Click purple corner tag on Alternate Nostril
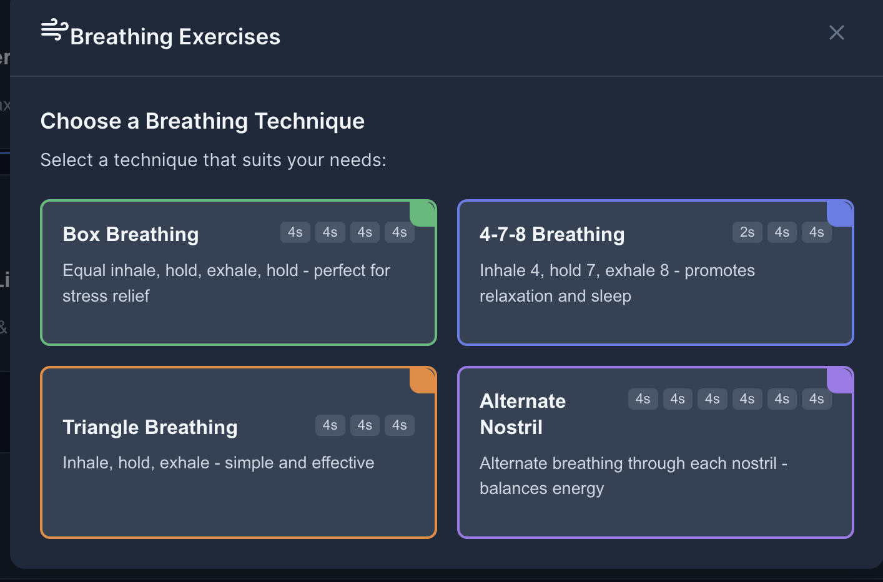Image resolution: width=883 pixels, height=582 pixels. coord(840,380)
